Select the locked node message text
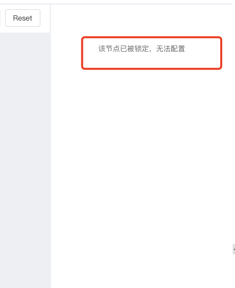The width and height of the screenshot is (235, 288). pos(142,49)
